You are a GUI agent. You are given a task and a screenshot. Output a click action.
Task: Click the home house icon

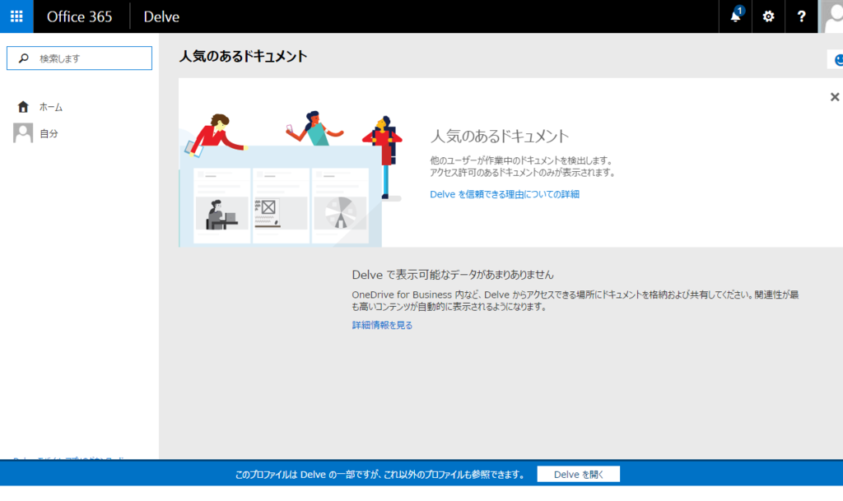pyautogui.click(x=23, y=107)
